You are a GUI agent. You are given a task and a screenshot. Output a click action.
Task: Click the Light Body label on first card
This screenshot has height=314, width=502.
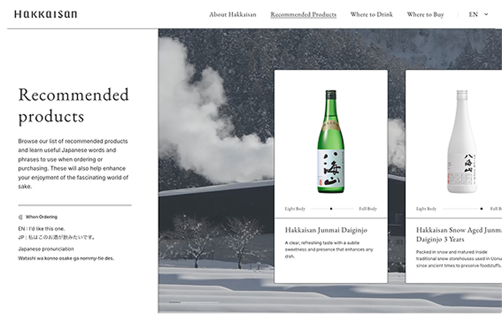point(295,209)
